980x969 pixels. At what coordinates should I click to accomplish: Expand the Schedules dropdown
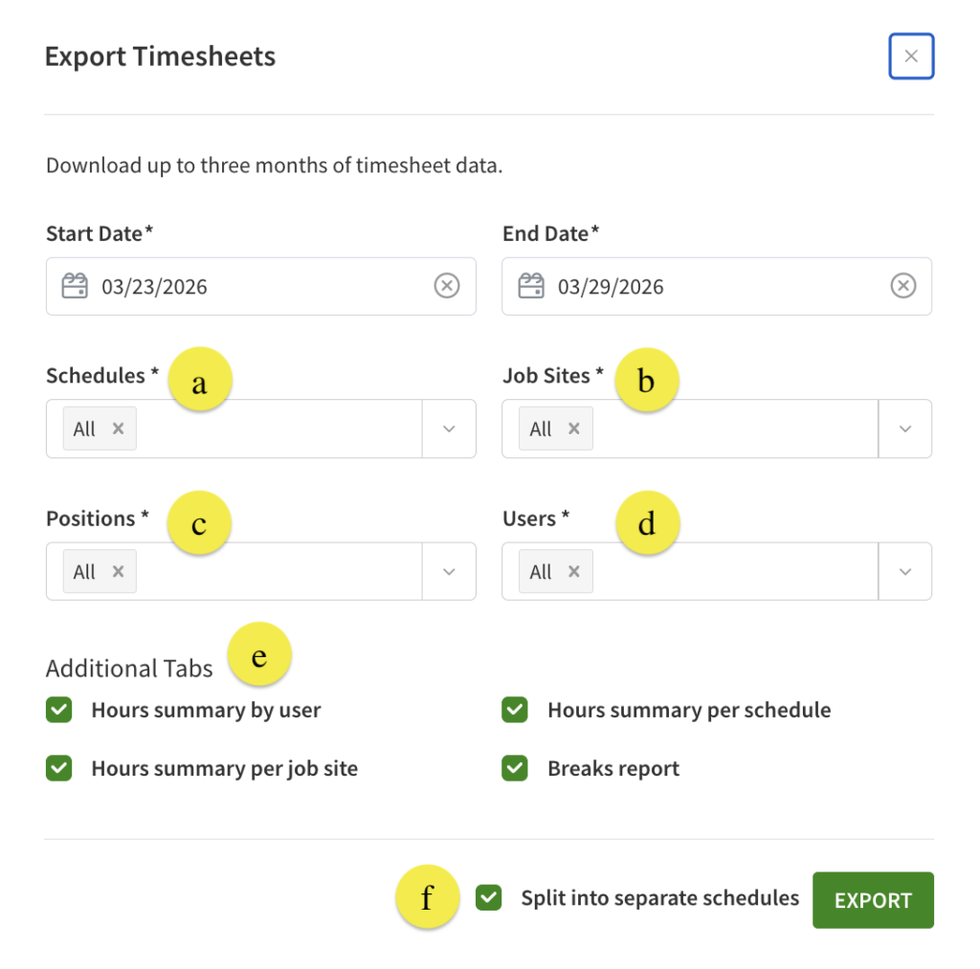tap(449, 429)
